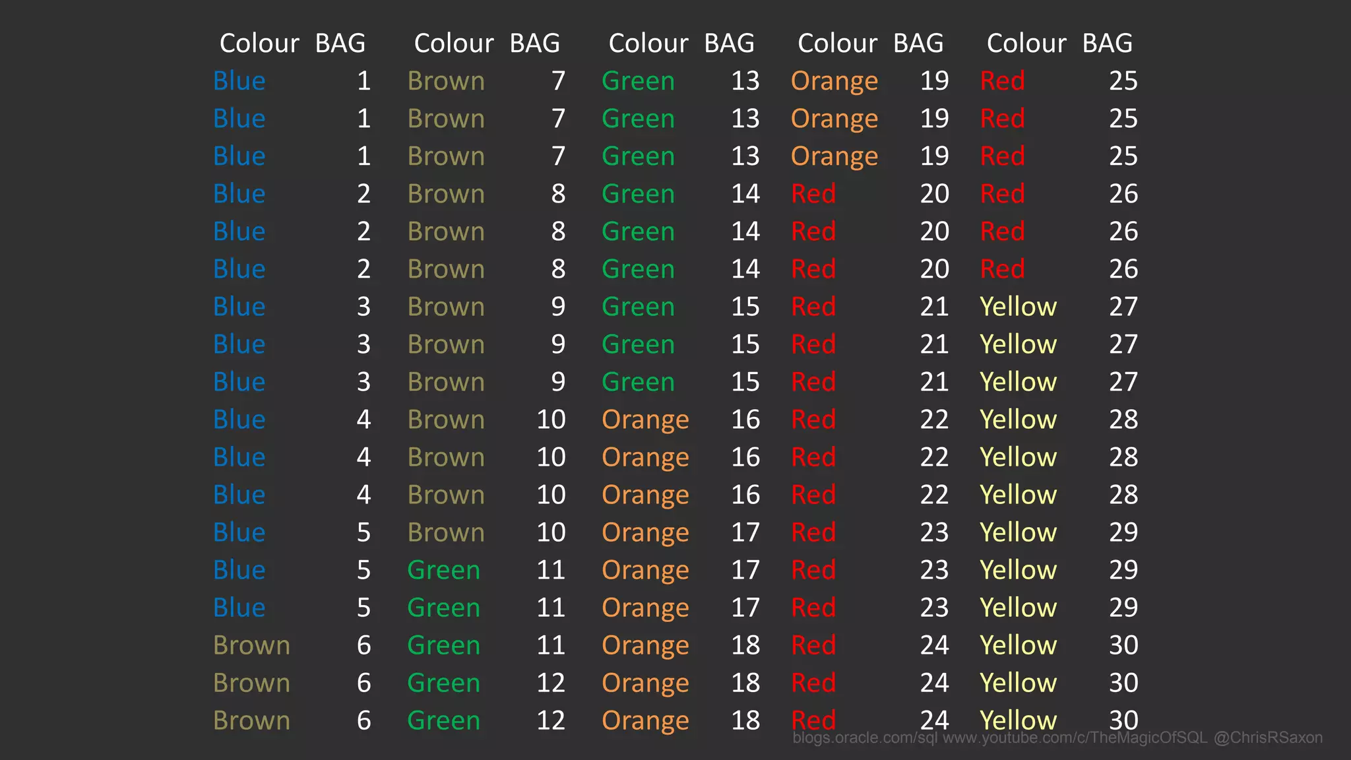
Task: Select the BAG header above the value 7
Action: point(535,44)
